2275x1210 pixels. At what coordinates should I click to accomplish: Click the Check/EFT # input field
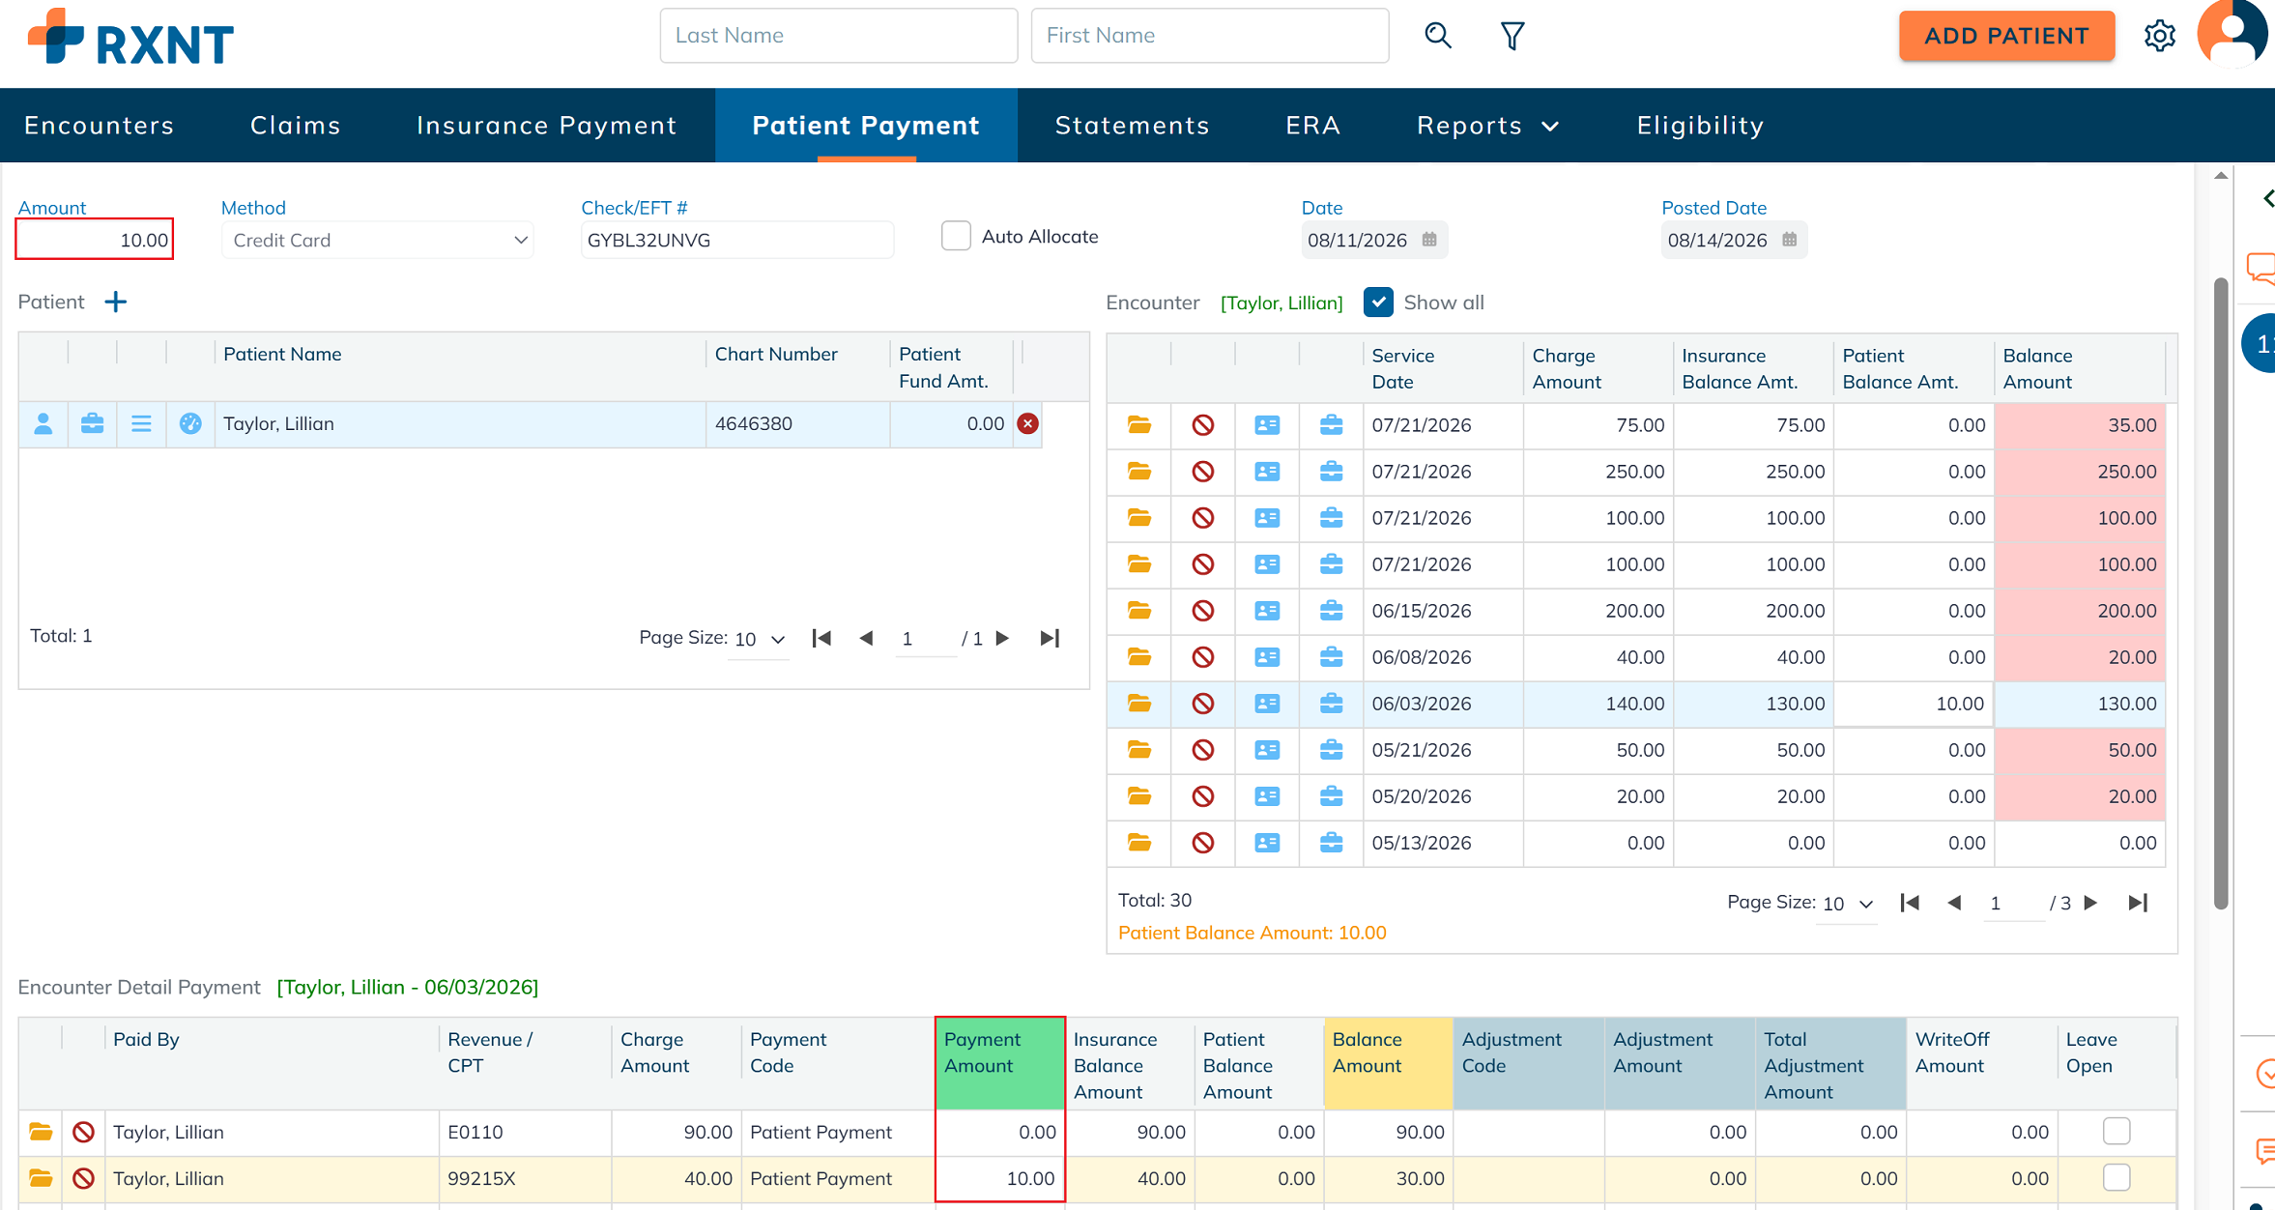(736, 240)
